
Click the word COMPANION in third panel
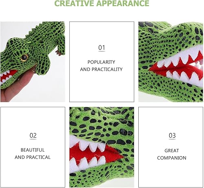pyautogui.click(x=172, y=158)
